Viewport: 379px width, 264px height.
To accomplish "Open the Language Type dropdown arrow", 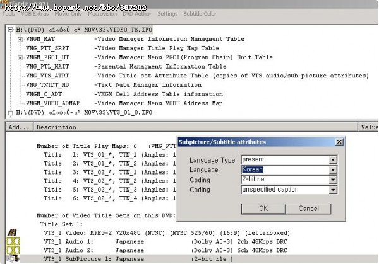I will pyautogui.click(x=333, y=159).
